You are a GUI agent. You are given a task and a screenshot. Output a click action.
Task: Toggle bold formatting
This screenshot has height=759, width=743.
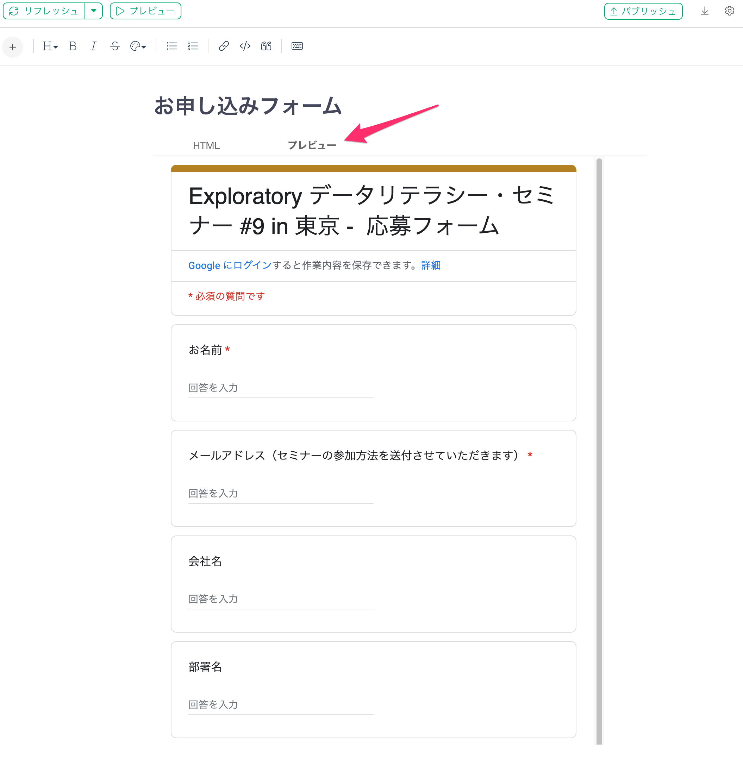click(73, 46)
